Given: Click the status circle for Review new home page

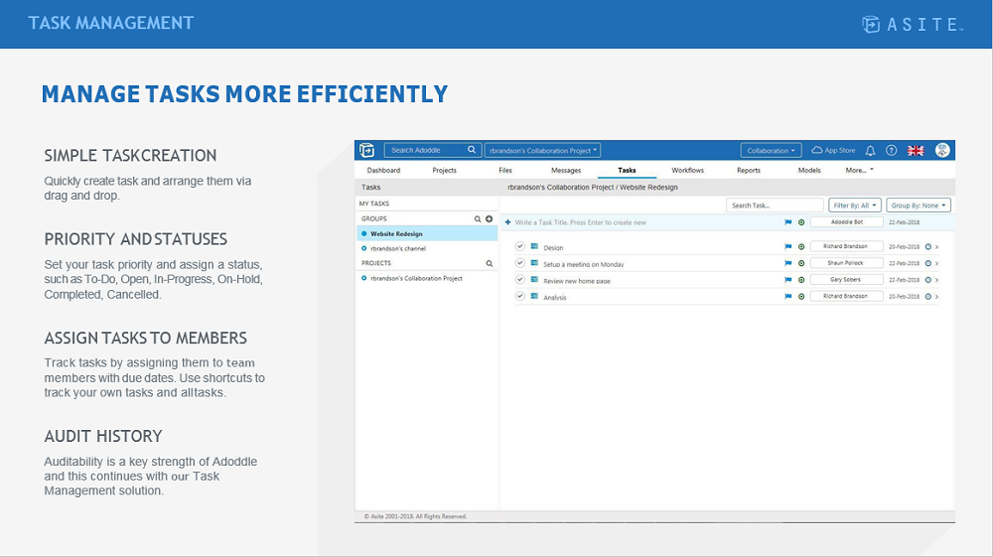Looking at the screenshot, I should point(801,280).
